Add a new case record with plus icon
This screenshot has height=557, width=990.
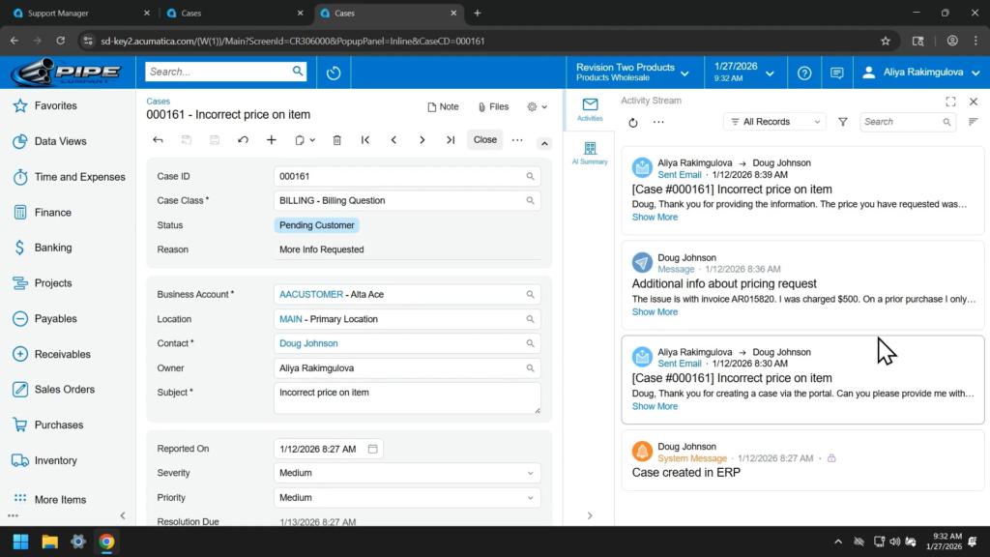point(272,140)
